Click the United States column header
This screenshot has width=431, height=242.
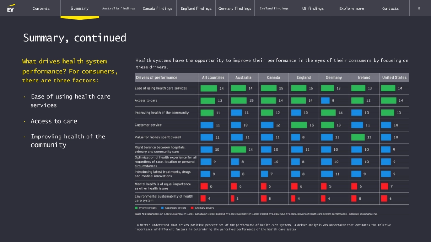click(394, 77)
